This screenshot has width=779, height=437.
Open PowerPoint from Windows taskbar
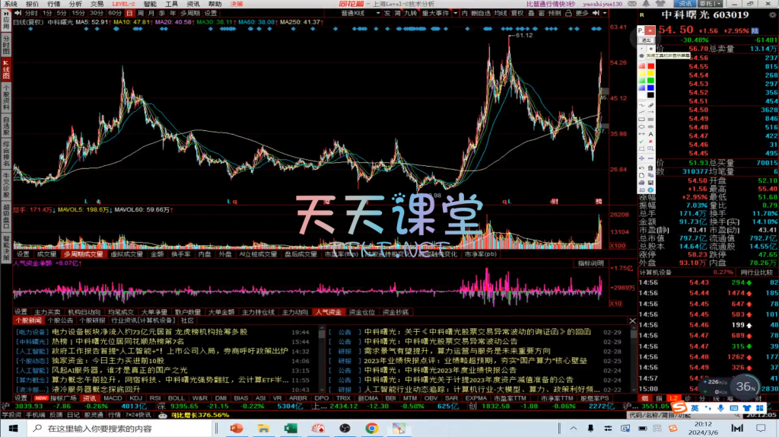235,429
